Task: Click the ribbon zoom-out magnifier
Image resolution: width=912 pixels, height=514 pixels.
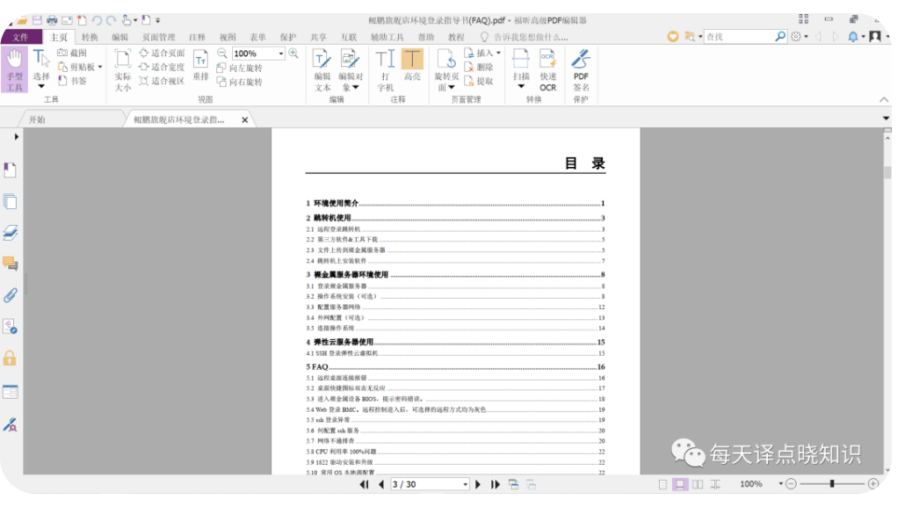Action: pyautogui.click(x=221, y=54)
